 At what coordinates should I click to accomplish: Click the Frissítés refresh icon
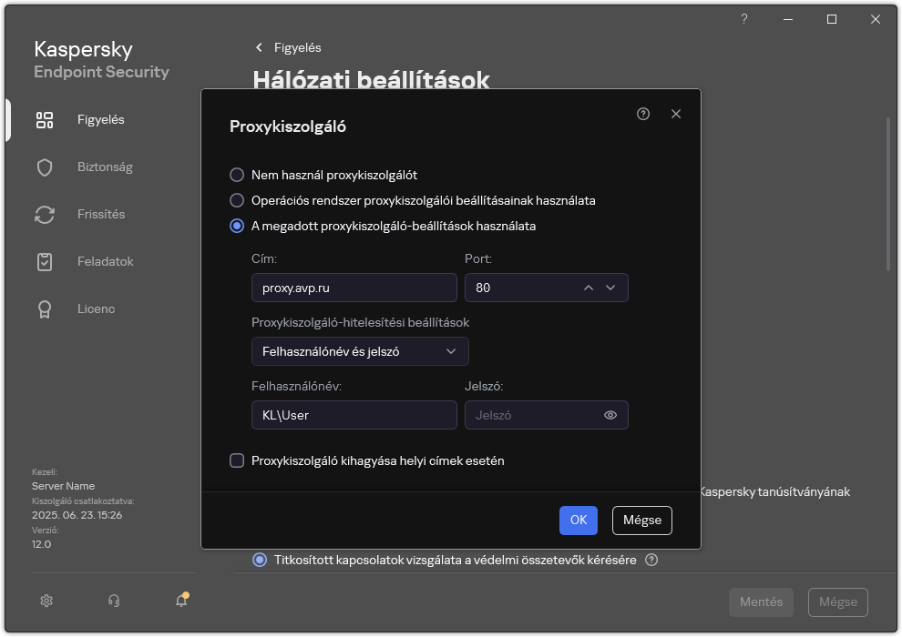[x=45, y=215]
